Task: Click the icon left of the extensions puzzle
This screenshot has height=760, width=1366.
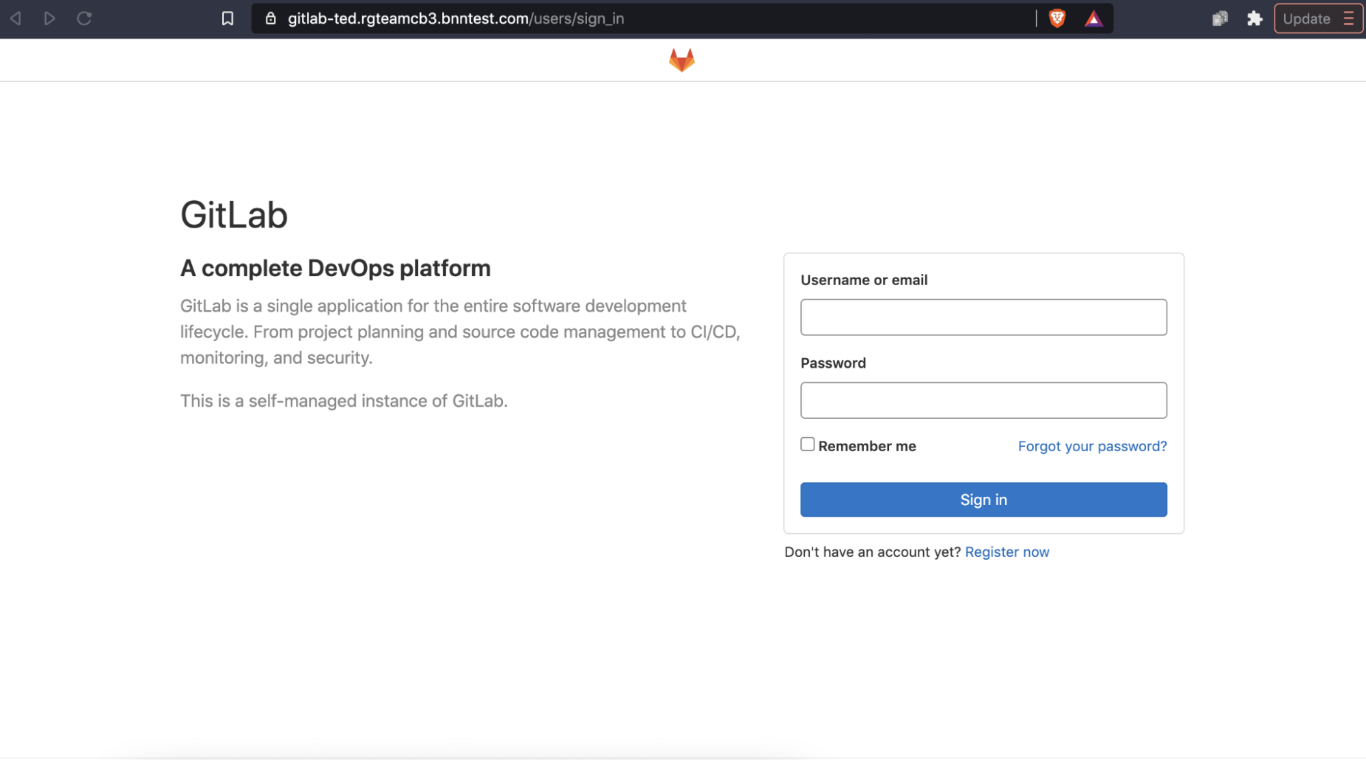Action: (1220, 18)
